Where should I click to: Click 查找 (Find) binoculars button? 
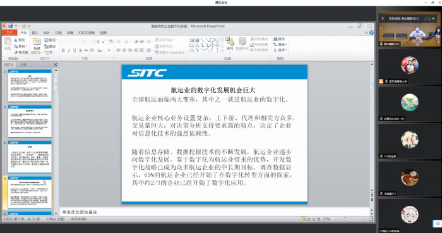click(279, 39)
